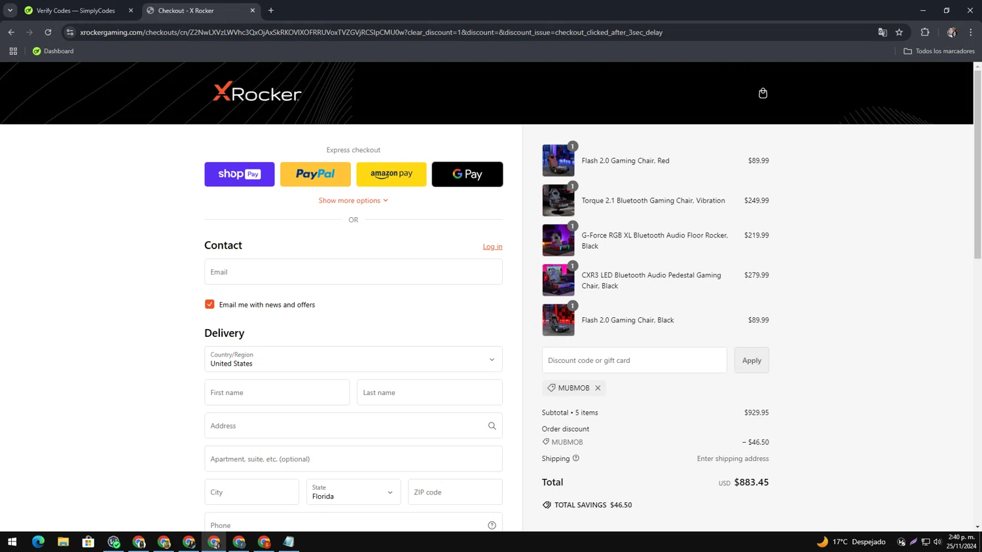This screenshot has height=552, width=982.
Task: Click the City field
Action: 251,492
